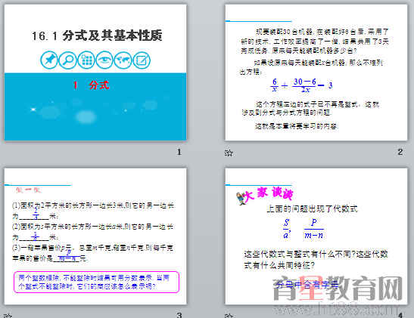
Task: Click the magnifying glass icon on slide 1
Action: point(67,60)
